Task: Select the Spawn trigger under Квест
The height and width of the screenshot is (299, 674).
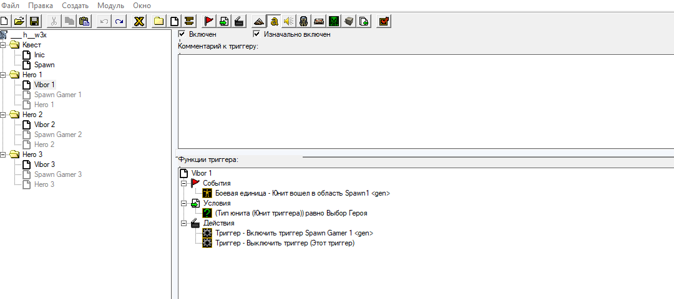Action: [x=44, y=65]
